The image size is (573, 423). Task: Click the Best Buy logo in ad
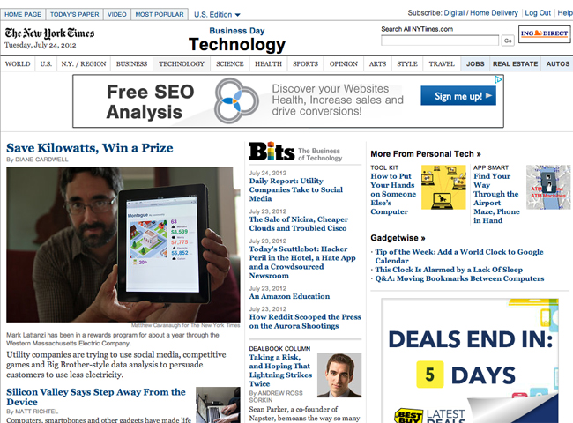coord(408,416)
